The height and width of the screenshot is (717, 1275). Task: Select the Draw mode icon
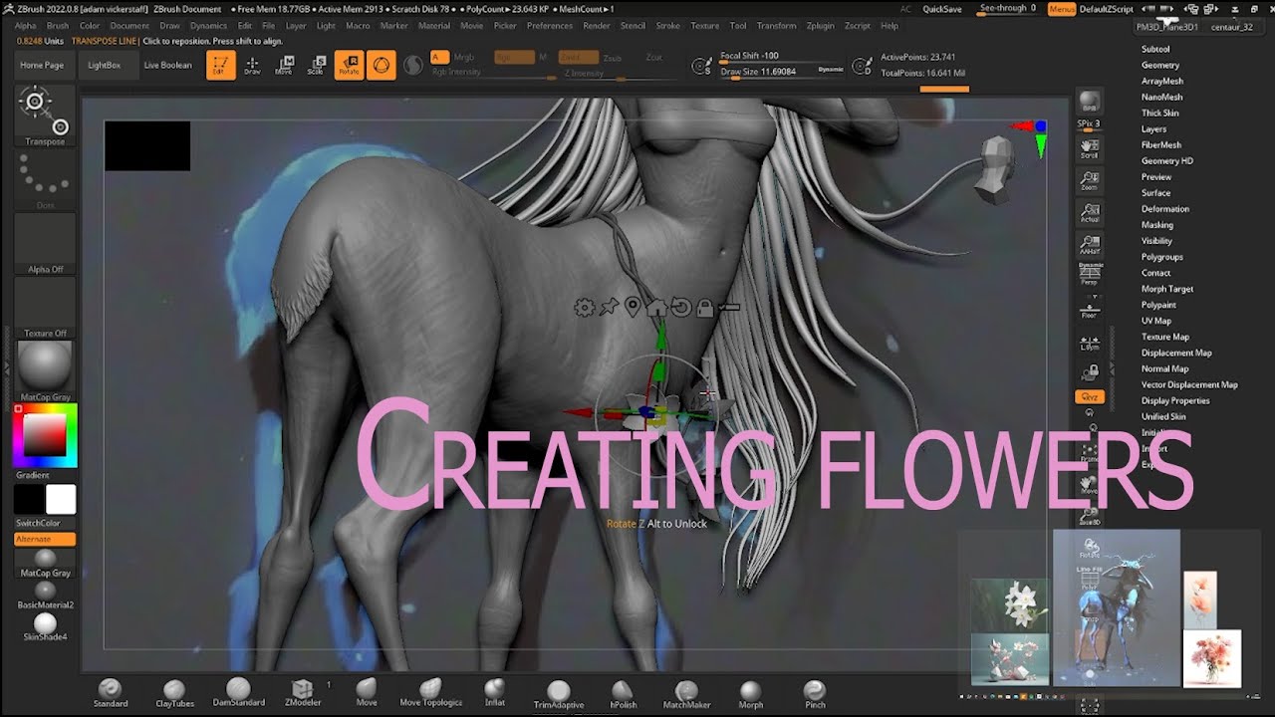coord(252,65)
